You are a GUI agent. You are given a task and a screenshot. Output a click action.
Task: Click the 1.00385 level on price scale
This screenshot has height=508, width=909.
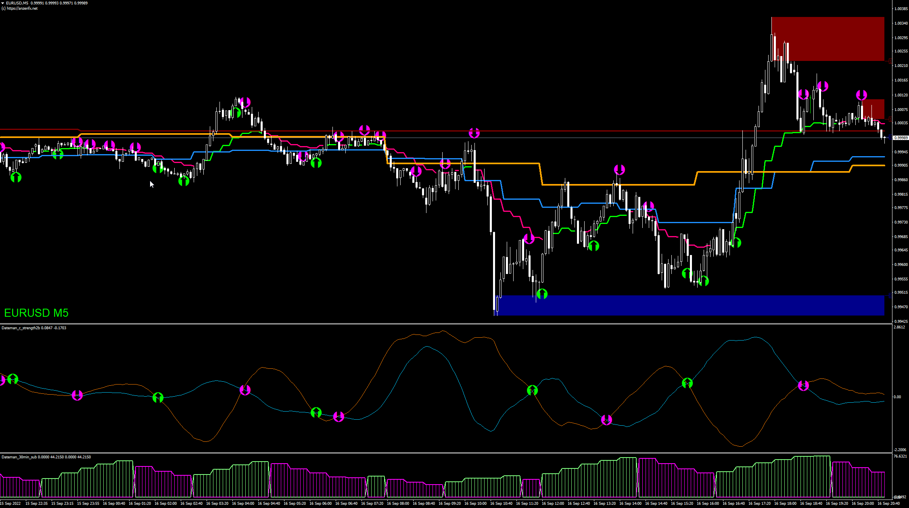click(x=901, y=8)
